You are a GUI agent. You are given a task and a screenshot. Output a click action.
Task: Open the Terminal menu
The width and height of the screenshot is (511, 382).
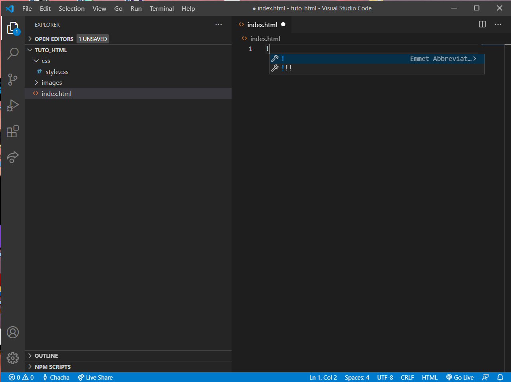[x=162, y=8]
